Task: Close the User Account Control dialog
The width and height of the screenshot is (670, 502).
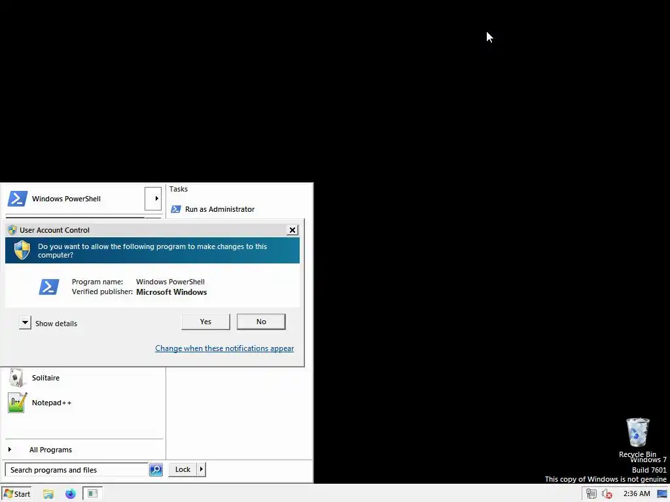Action: coord(292,230)
